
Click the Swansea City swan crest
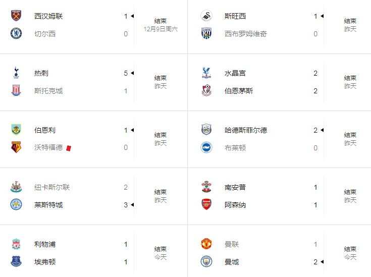206,16
